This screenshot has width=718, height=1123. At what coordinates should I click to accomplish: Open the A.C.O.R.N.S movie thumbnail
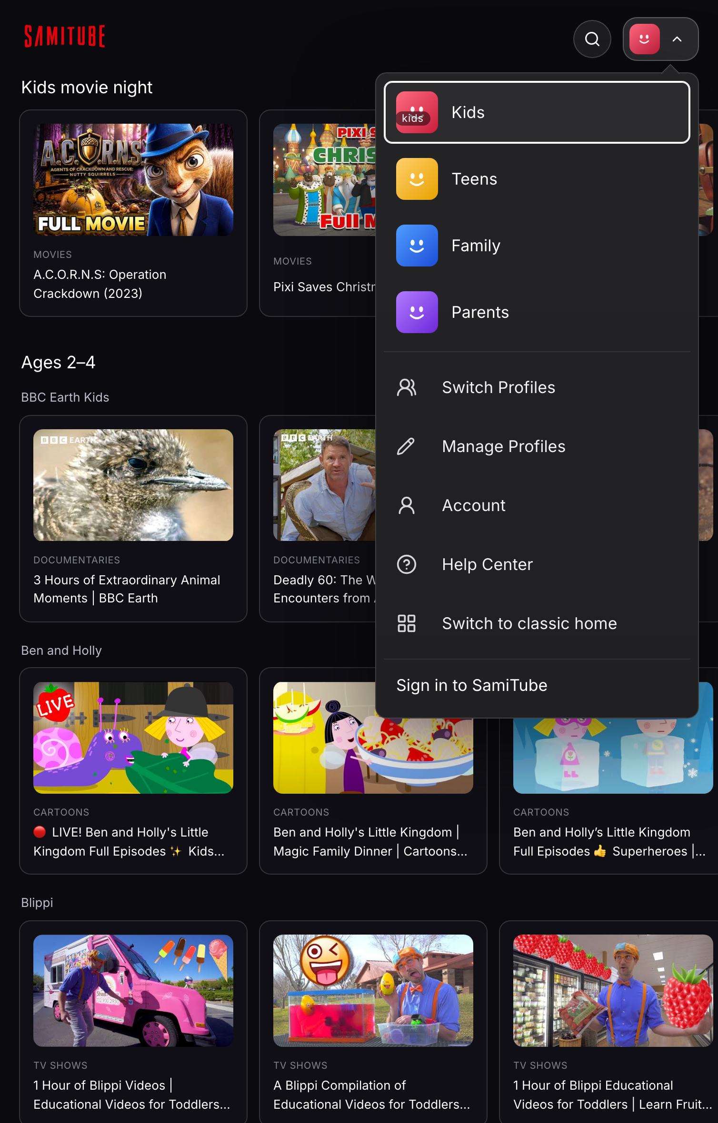pyautogui.click(x=133, y=180)
